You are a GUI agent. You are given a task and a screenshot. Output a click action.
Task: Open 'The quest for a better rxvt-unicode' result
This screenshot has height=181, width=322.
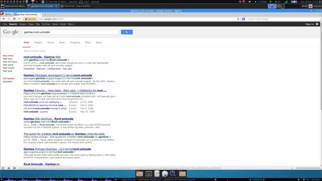coord(64,134)
